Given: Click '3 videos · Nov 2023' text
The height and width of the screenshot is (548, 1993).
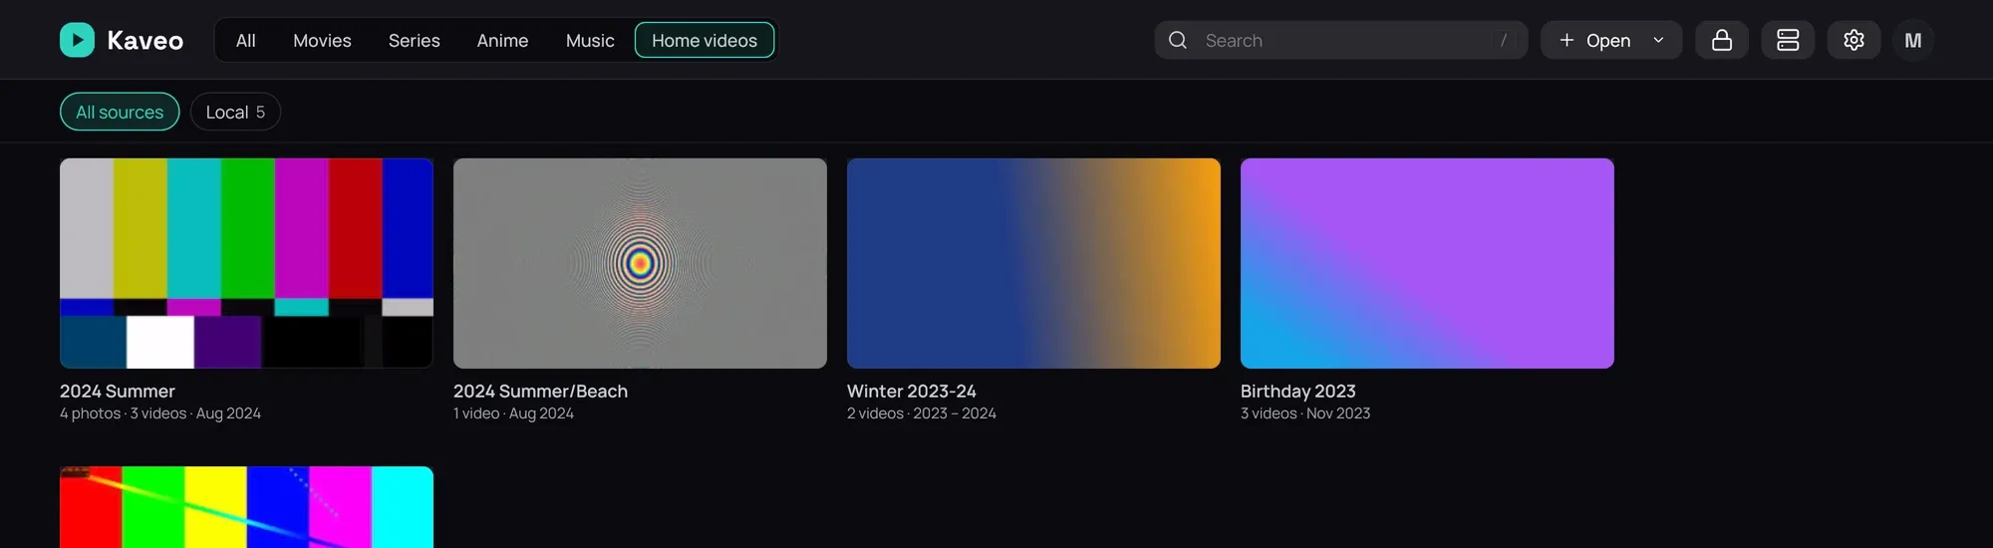Looking at the screenshot, I should [x=1305, y=413].
